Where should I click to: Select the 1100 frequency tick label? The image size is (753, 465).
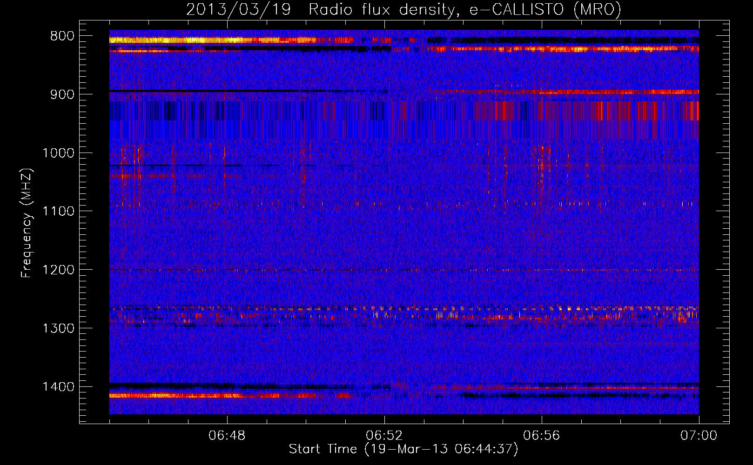pos(58,212)
